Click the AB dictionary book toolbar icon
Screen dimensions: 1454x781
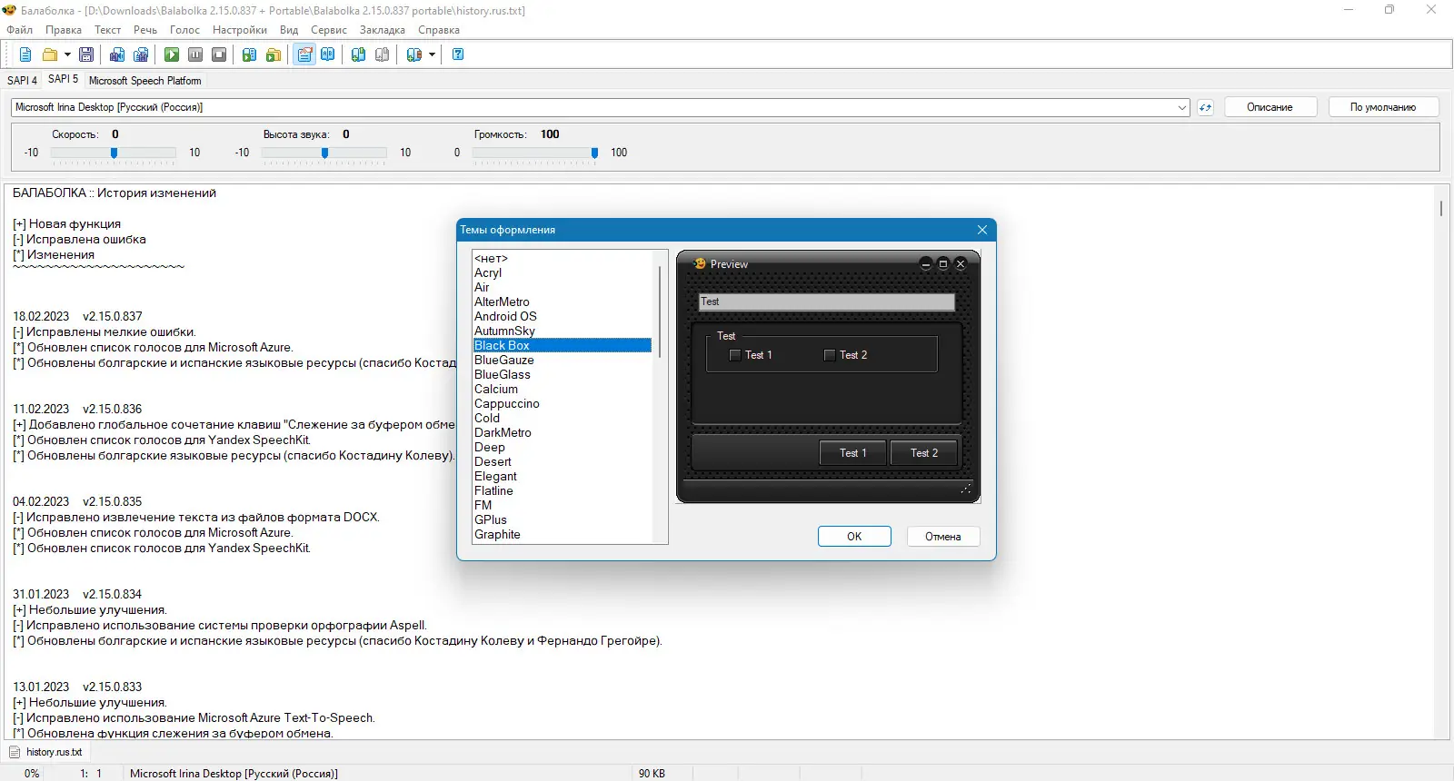tap(328, 54)
